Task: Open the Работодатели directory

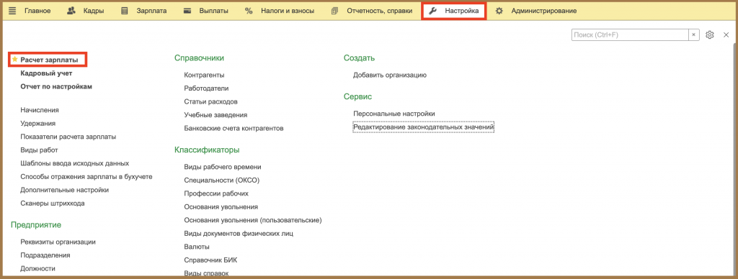Action: click(206, 88)
